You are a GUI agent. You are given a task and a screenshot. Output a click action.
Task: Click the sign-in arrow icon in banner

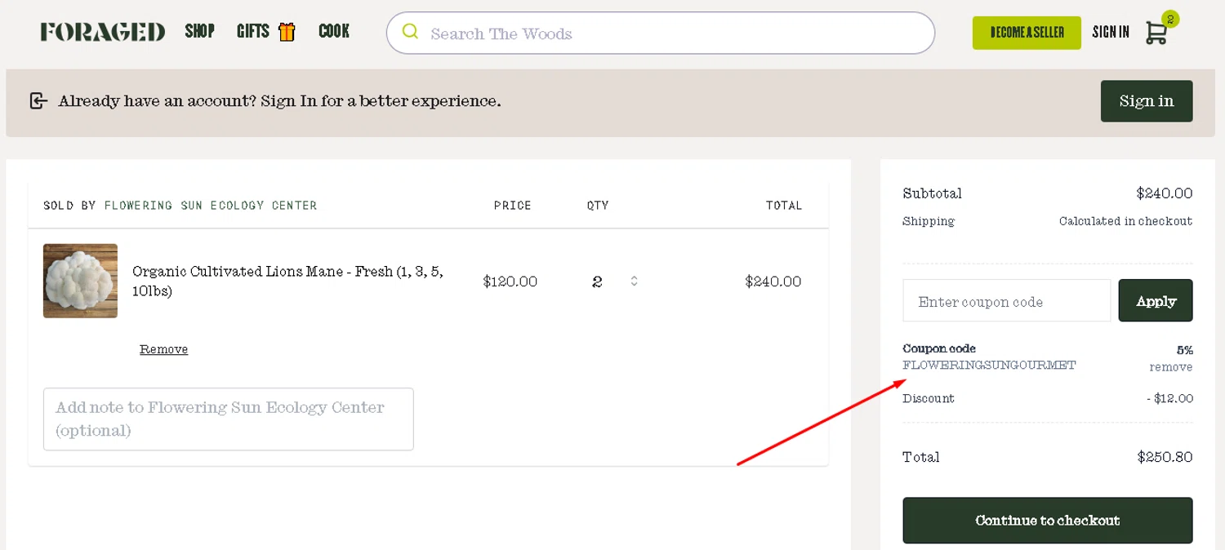(38, 101)
